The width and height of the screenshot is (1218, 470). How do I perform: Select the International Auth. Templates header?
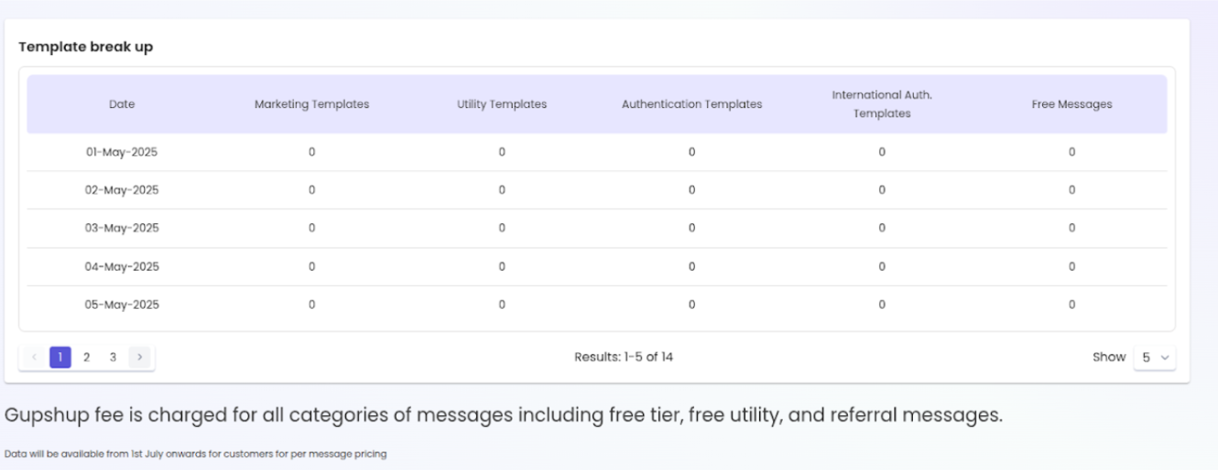(882, 104)
